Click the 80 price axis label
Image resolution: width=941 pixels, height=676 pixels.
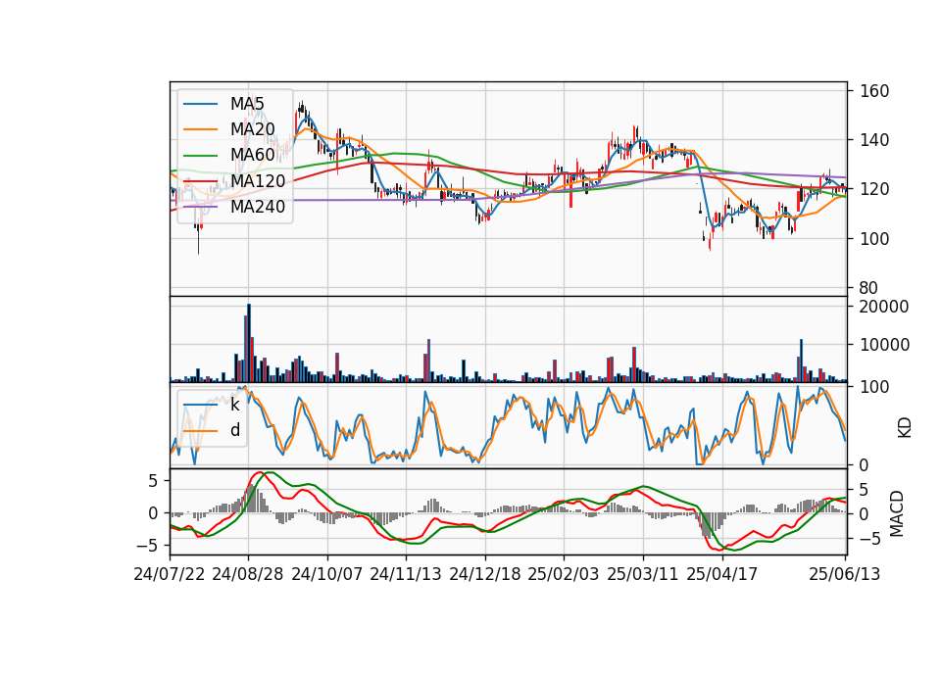pyautogui.click(x=868, y=288)
